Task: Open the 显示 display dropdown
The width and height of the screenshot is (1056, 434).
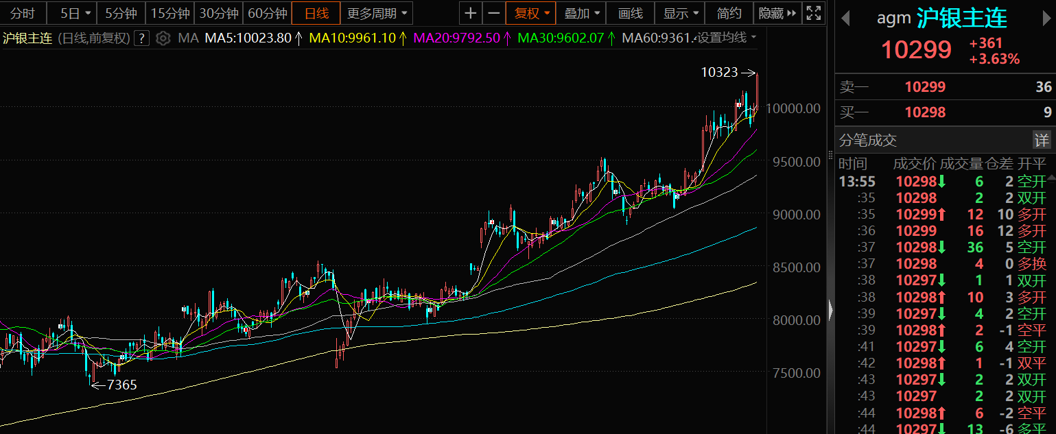Action: (x=681, y=13)
